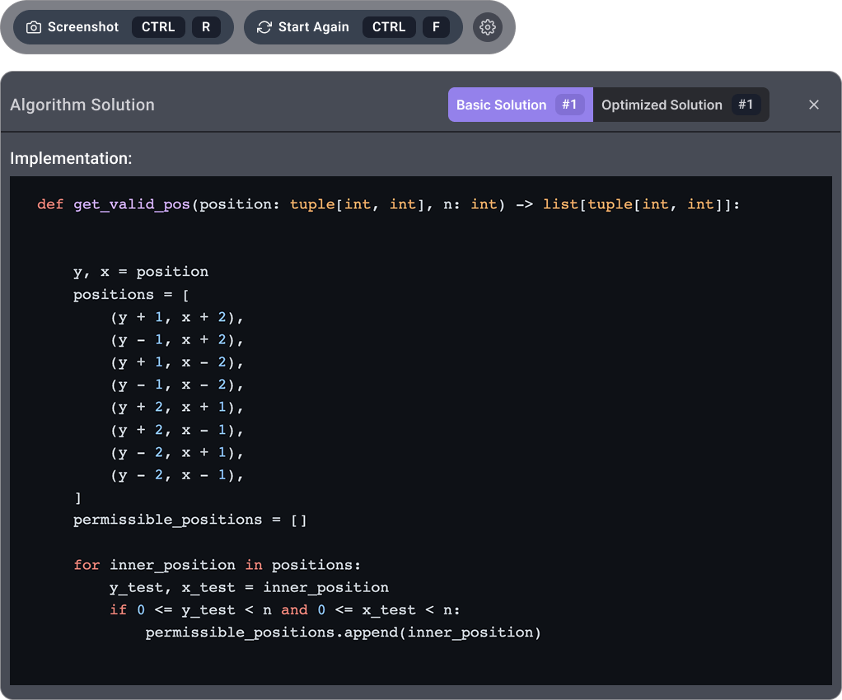The width and height of the screenshot is (842, 700).
Task: Click the Implementation heading
Action: pos(71,158)
